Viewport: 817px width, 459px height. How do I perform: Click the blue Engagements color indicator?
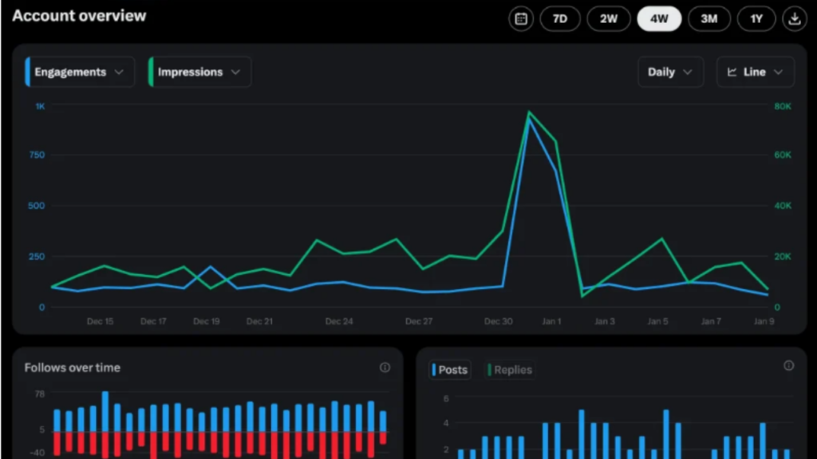click(28, 72)
